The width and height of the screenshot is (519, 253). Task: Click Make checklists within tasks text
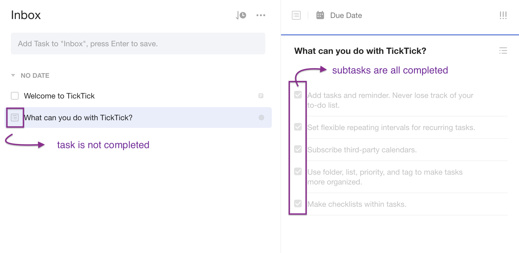(357, 204)
